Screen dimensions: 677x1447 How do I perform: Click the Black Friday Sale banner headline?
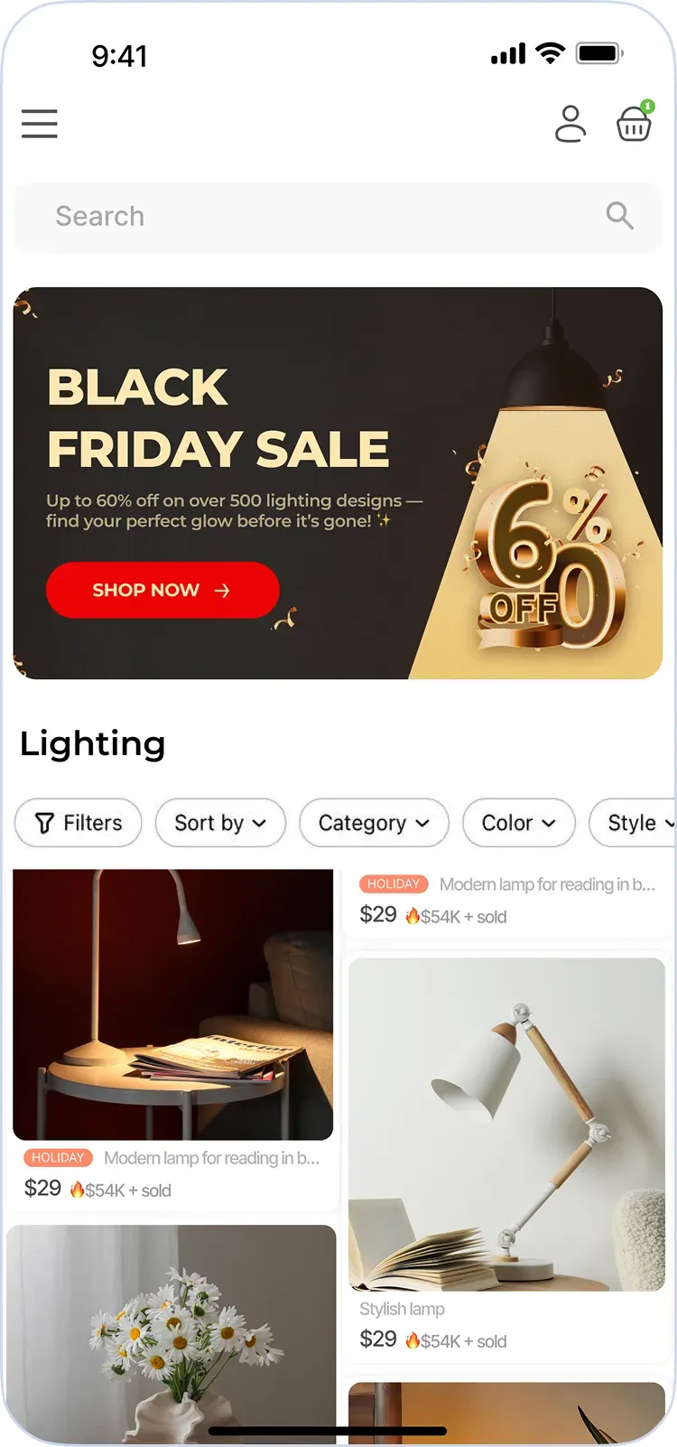218,418
